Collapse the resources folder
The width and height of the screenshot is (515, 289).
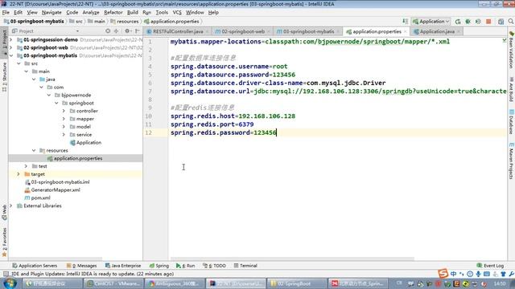(34, 150)
